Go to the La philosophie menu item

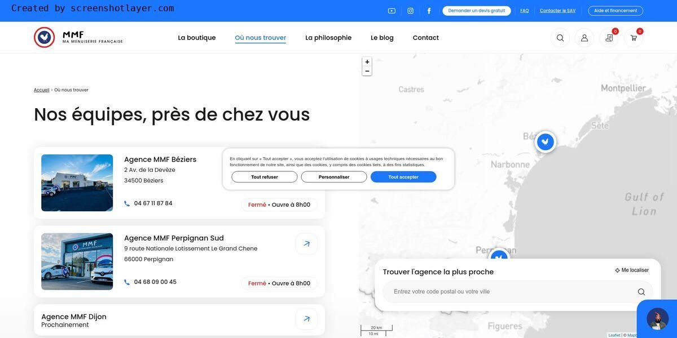click(328, 38)
